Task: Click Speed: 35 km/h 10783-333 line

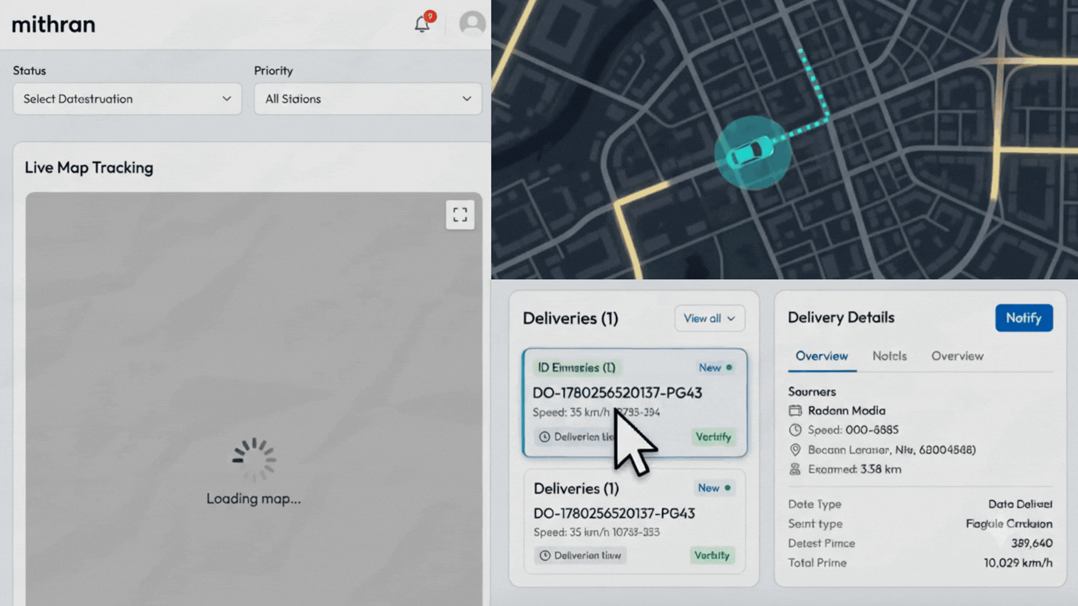Action: pos(596,532)
